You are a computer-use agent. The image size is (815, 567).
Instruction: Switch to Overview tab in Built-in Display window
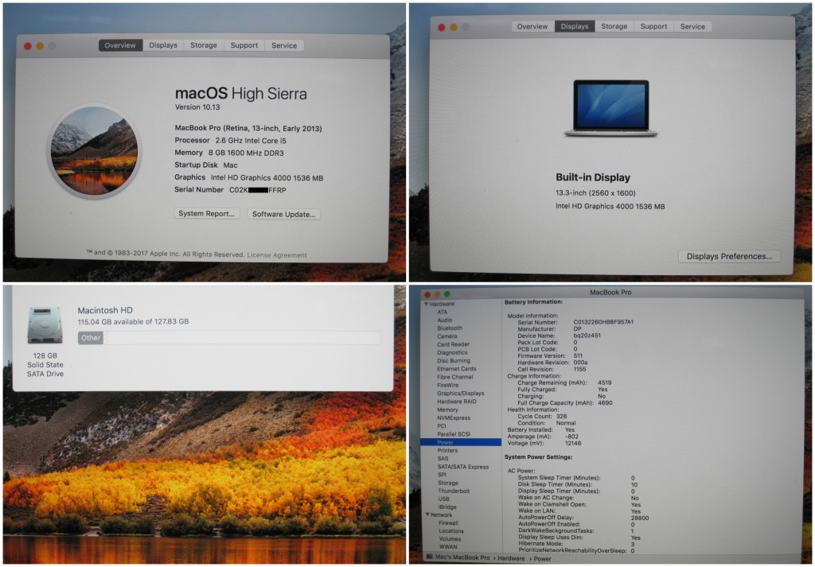(x=532, y=26)
